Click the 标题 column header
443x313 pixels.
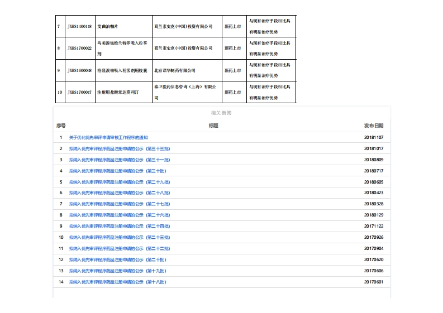point(213,126)
